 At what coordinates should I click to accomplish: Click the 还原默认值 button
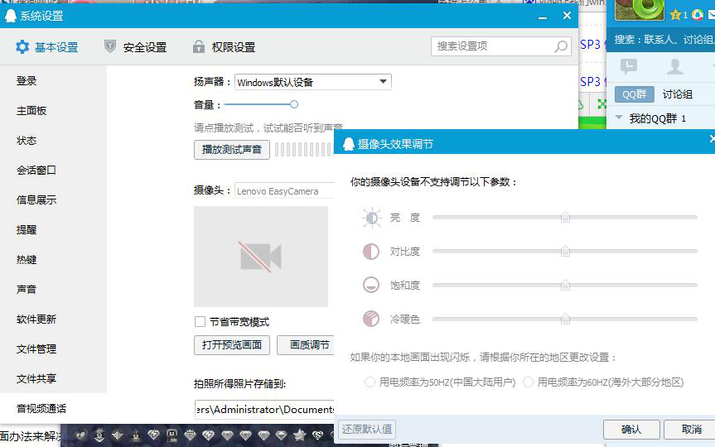coord(367,430)
